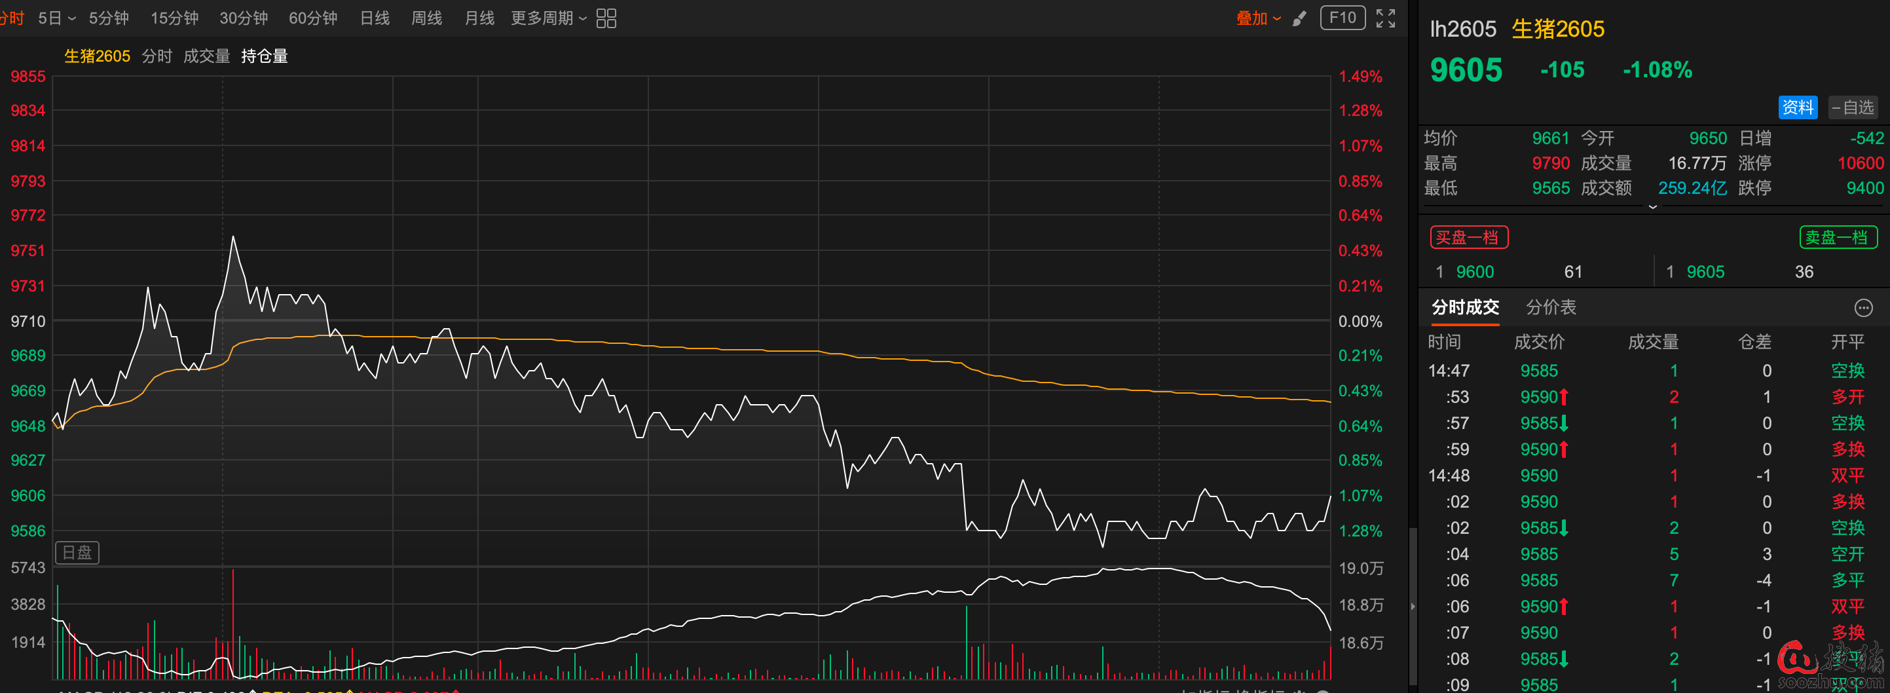Click the green 卖盘一档 button

1837,238
